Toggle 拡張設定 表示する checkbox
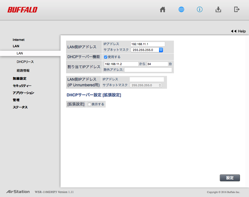The height and width of the screenshot is (197, 249). click(x=89, y=104)
